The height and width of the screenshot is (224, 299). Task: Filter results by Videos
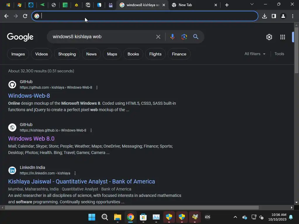click(41, 54)
